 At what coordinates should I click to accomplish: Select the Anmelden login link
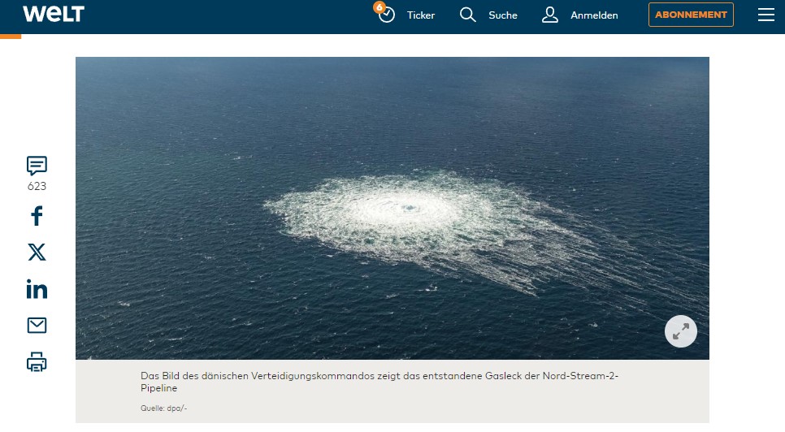click(594, 15)
